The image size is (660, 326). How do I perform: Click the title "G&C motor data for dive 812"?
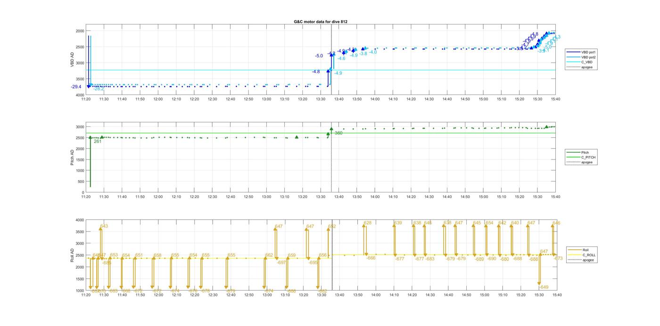point(320,22)
